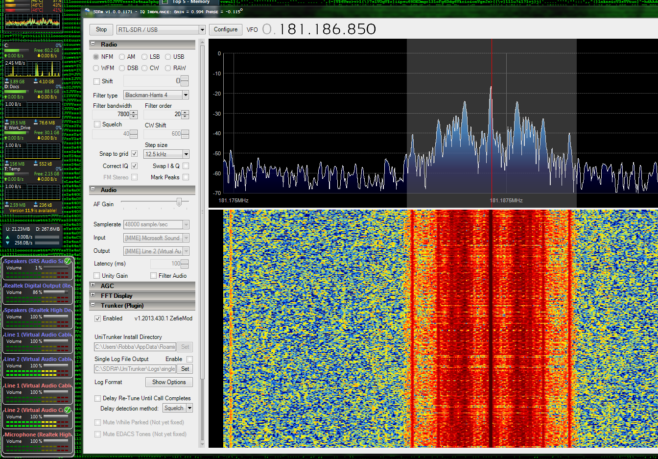
Task: Select RAW mode
Action: tap(168, 68)
